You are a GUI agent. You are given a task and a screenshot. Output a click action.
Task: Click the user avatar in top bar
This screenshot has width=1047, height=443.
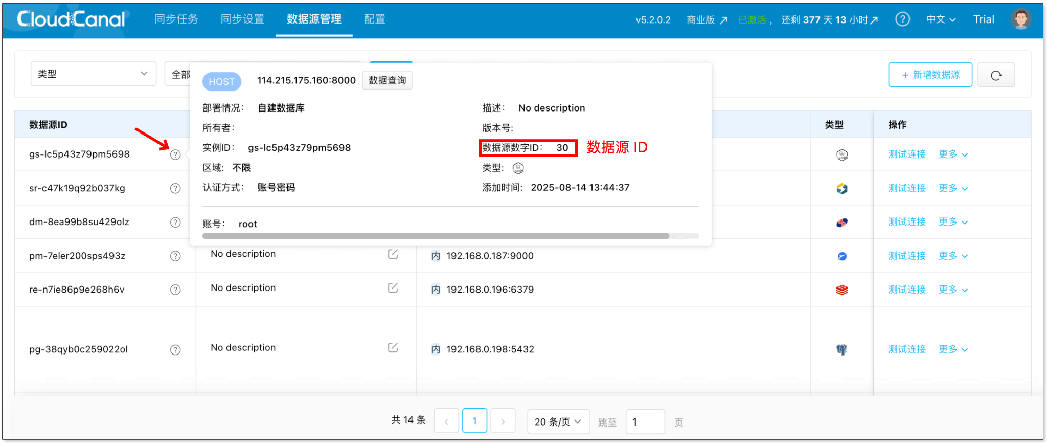[x=1020, y=19]
